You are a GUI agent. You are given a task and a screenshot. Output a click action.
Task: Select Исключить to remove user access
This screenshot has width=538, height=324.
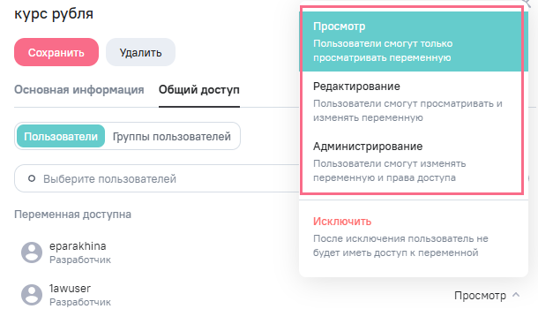[413, 237]
